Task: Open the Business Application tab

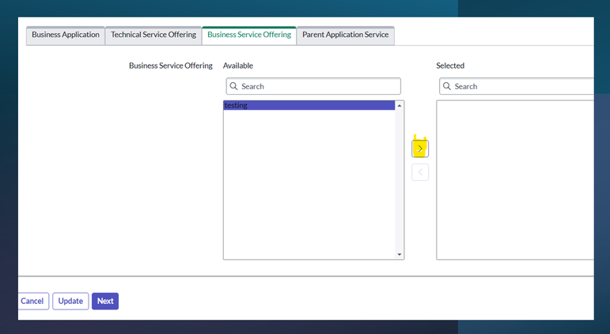Action: tap(66, 36)
